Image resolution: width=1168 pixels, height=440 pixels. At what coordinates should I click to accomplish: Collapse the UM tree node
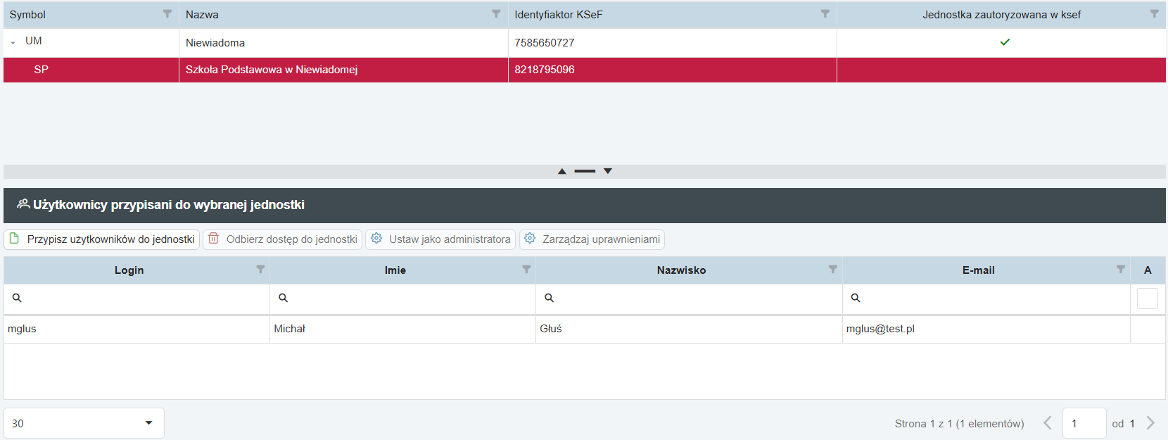point(13,43)
